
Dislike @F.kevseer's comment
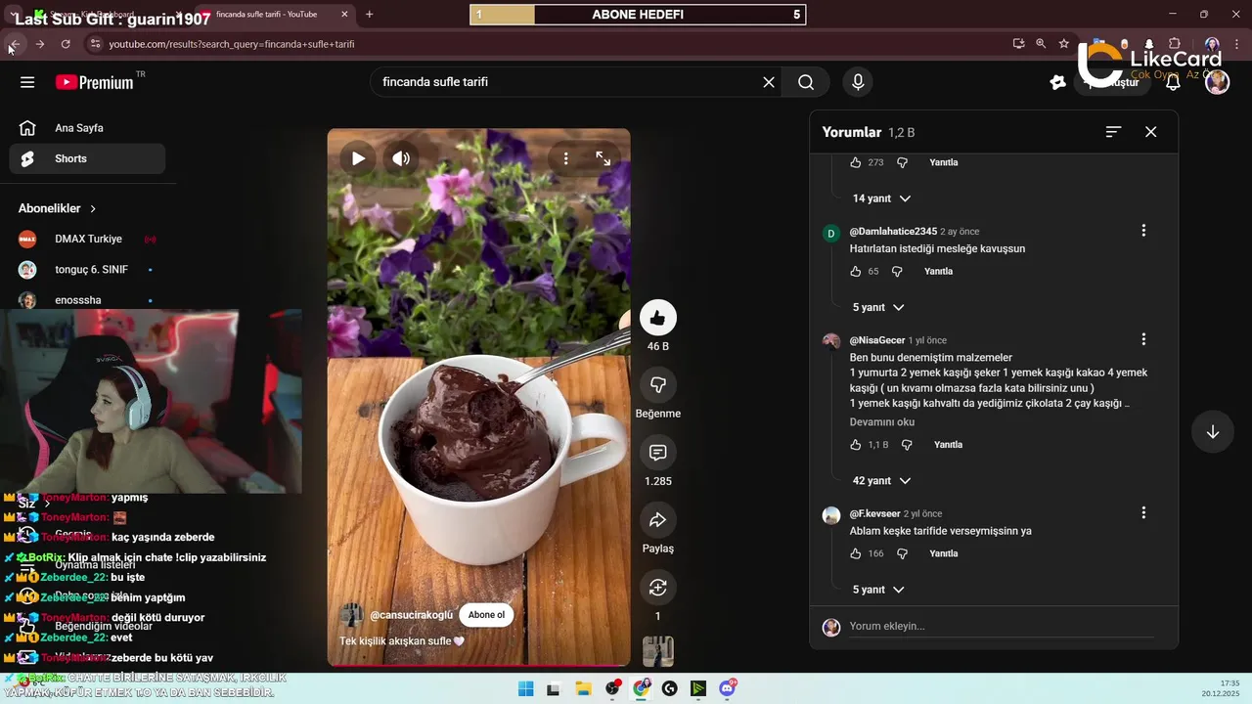click(902, 553)
